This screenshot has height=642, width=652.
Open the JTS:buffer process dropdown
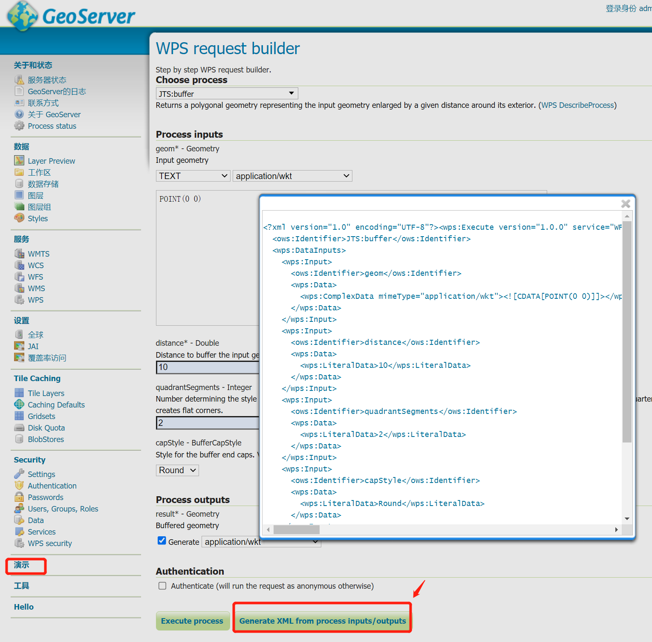click(227, 93)
